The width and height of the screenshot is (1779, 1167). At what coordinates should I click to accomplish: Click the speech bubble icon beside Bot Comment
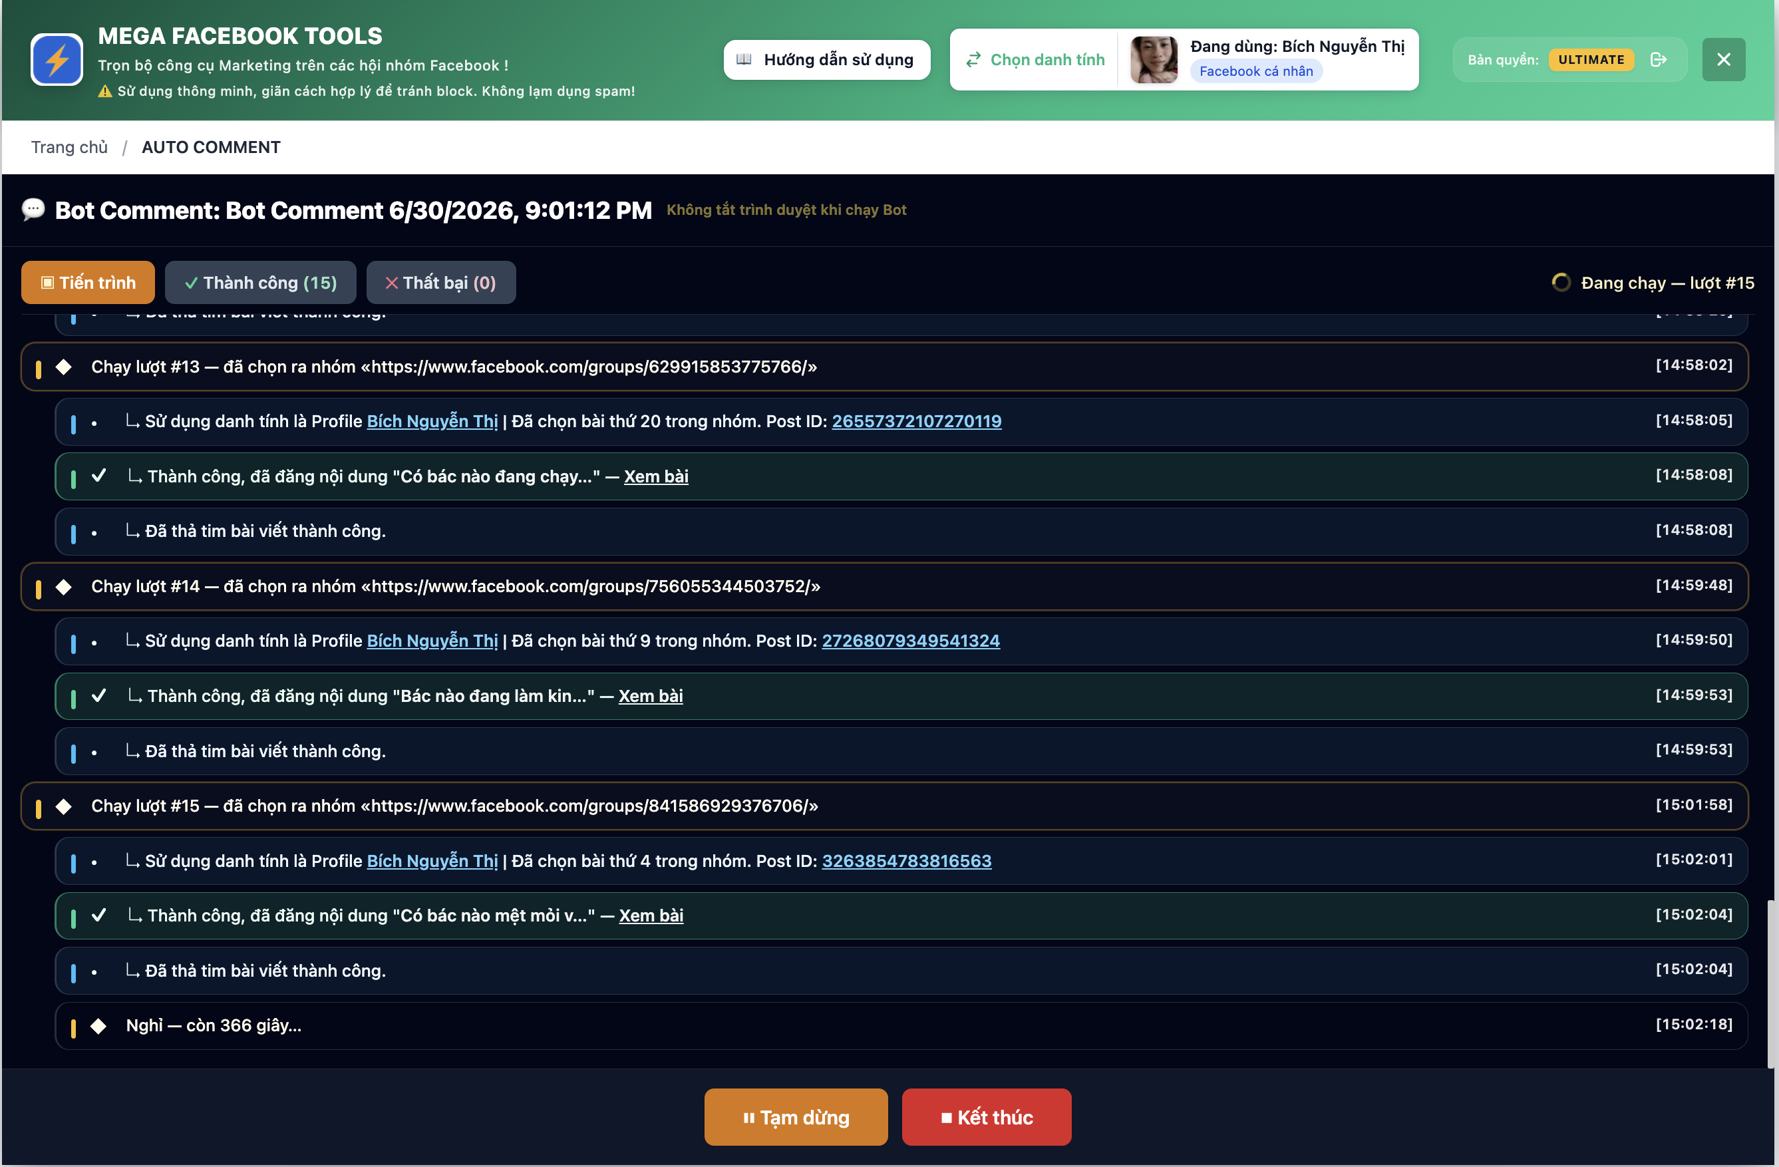[x=34, y=210]
